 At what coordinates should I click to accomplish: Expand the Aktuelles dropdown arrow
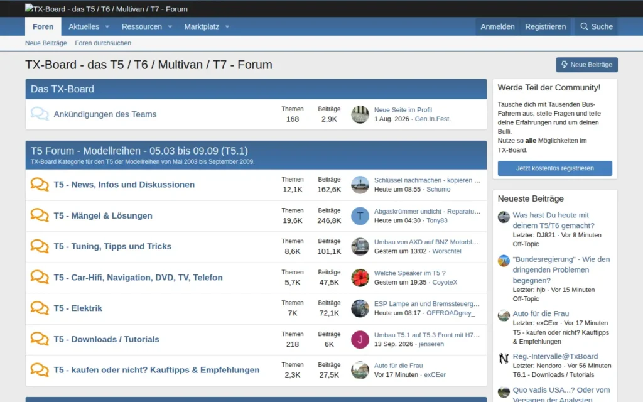click(x=107, y=26)
